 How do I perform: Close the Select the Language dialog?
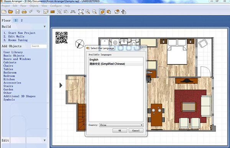point(141,47)
